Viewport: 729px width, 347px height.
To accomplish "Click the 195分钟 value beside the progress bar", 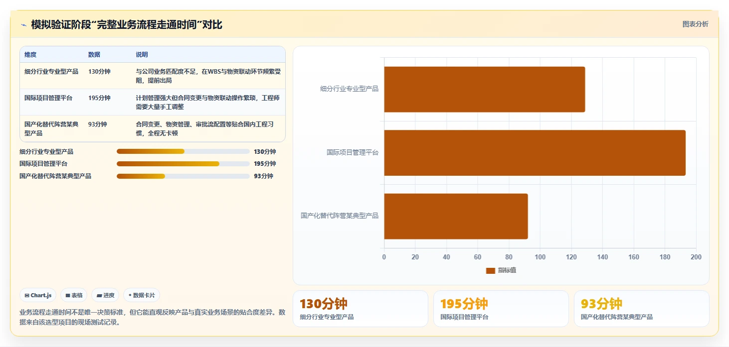I will click(265, 164).
